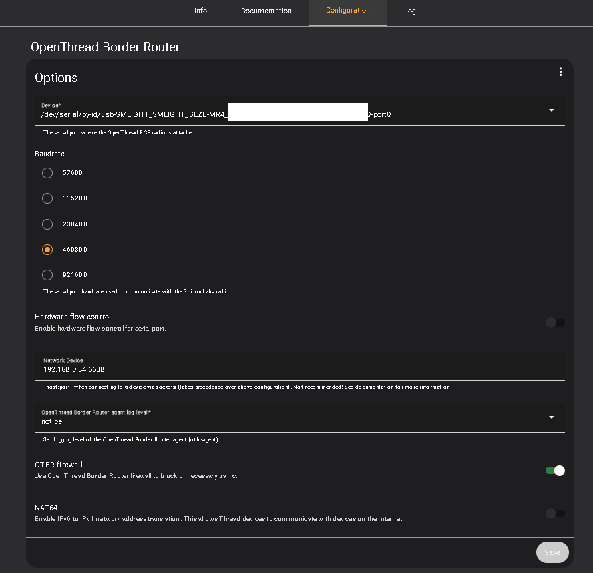Screen dimensions: 593x573
Task: Click the Configuration tab
Action: 348,11
